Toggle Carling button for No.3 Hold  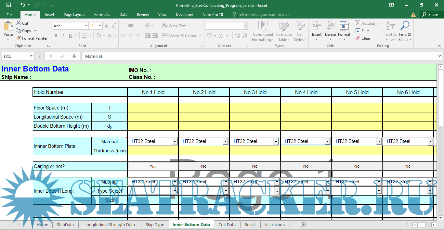[255, 166]
